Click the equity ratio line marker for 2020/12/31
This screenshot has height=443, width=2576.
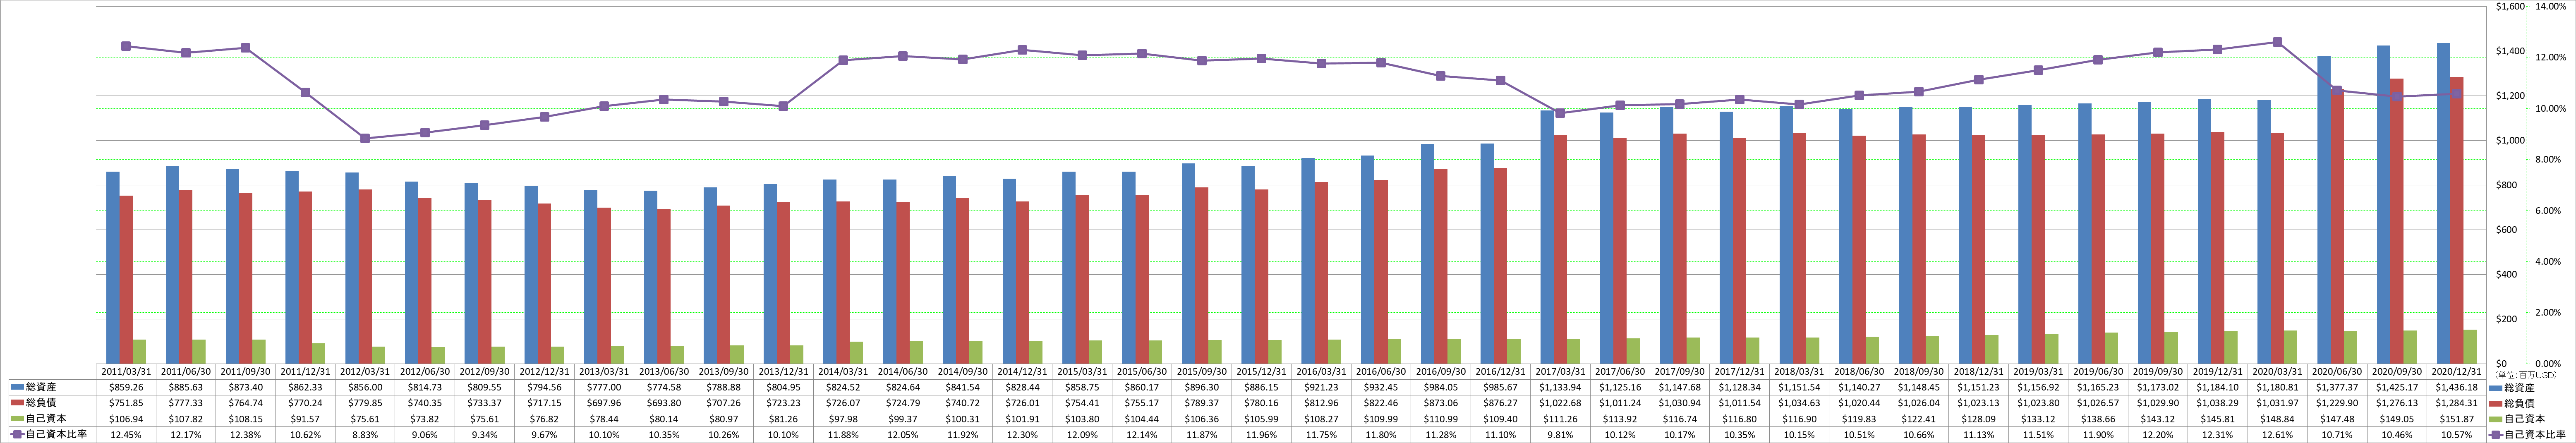click(2456, 94)
